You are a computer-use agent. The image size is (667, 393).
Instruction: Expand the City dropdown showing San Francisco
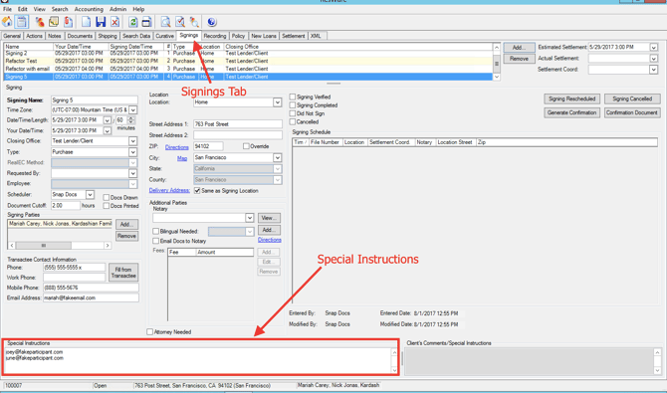[277, 158]
